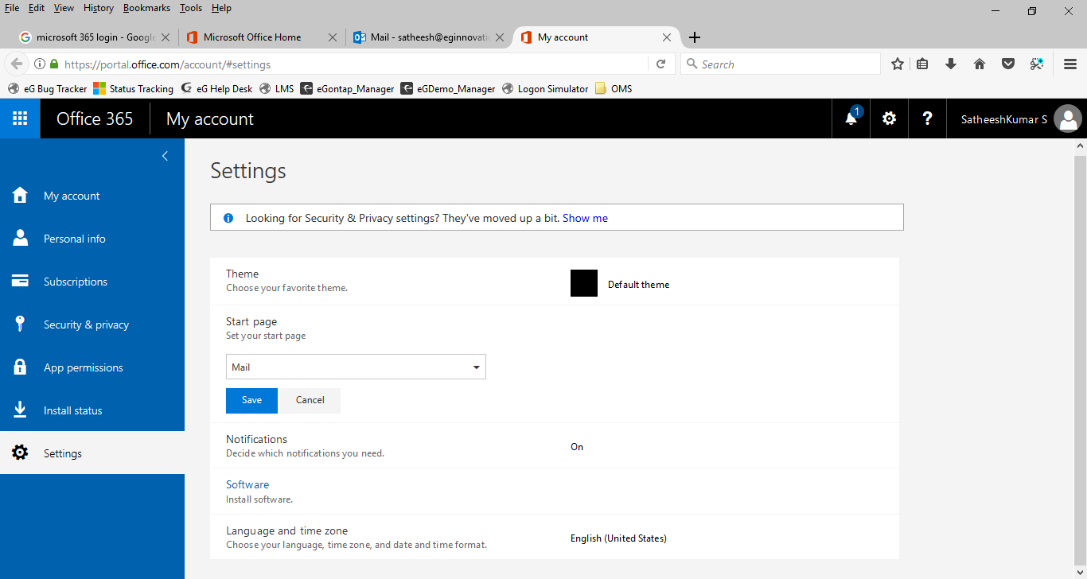Open the View menu
The height and width of the screenshot is (579, 1087).
tap(64, 8)
